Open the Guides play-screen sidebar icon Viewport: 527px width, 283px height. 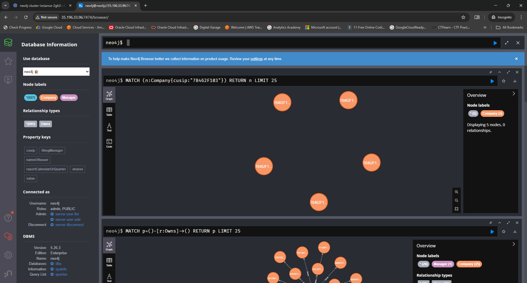pos(8,80)
